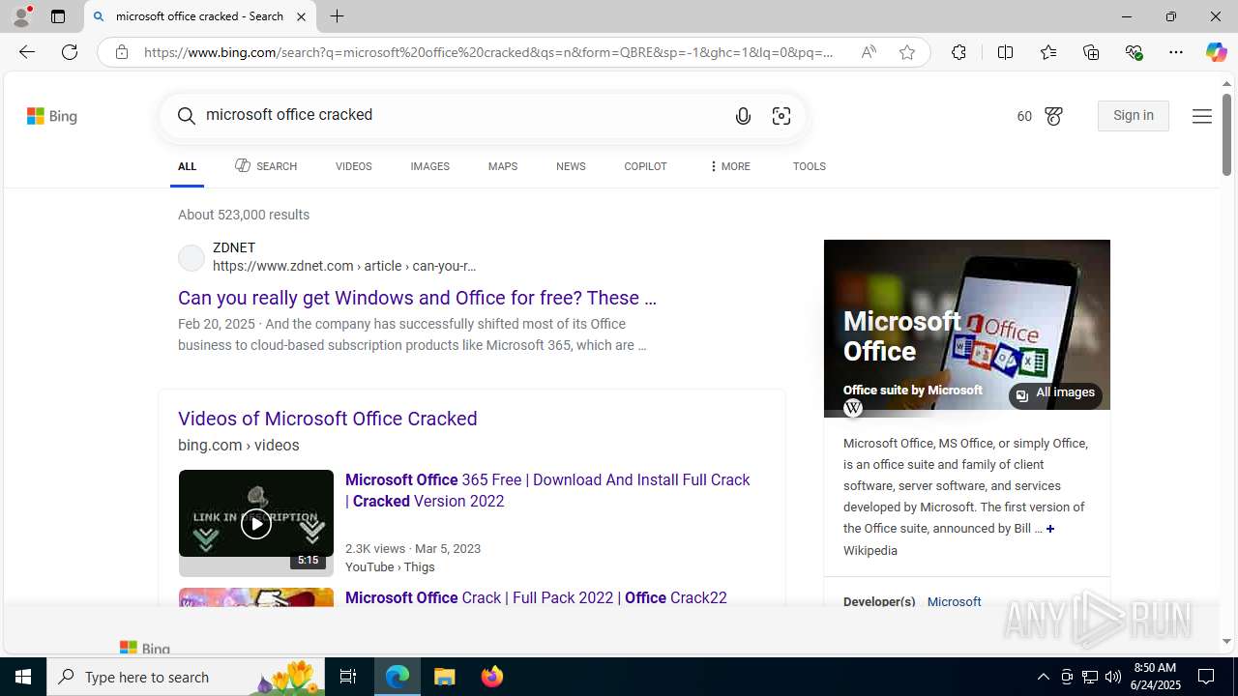1238x696 pixels.
Task: Open the Tab actions menu icon
Action: [58, 16]
